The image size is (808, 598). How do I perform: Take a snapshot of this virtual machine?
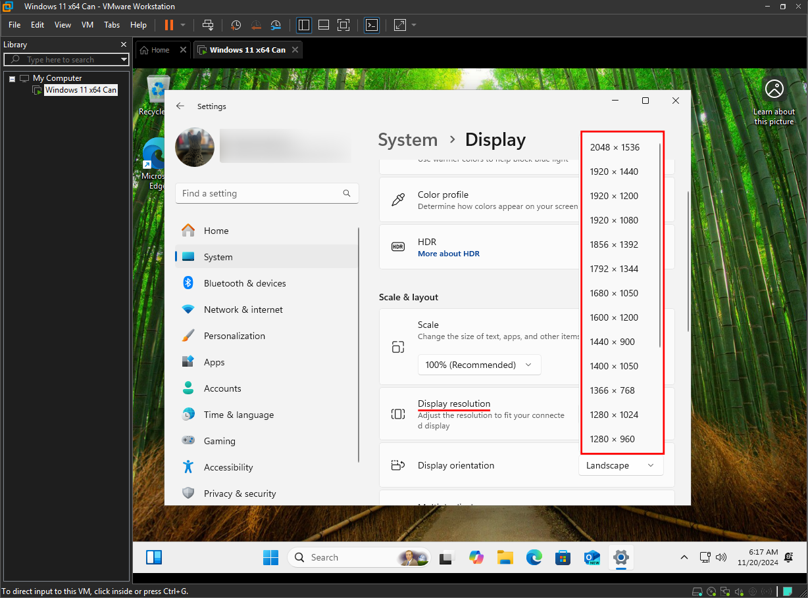coord(236,25)
